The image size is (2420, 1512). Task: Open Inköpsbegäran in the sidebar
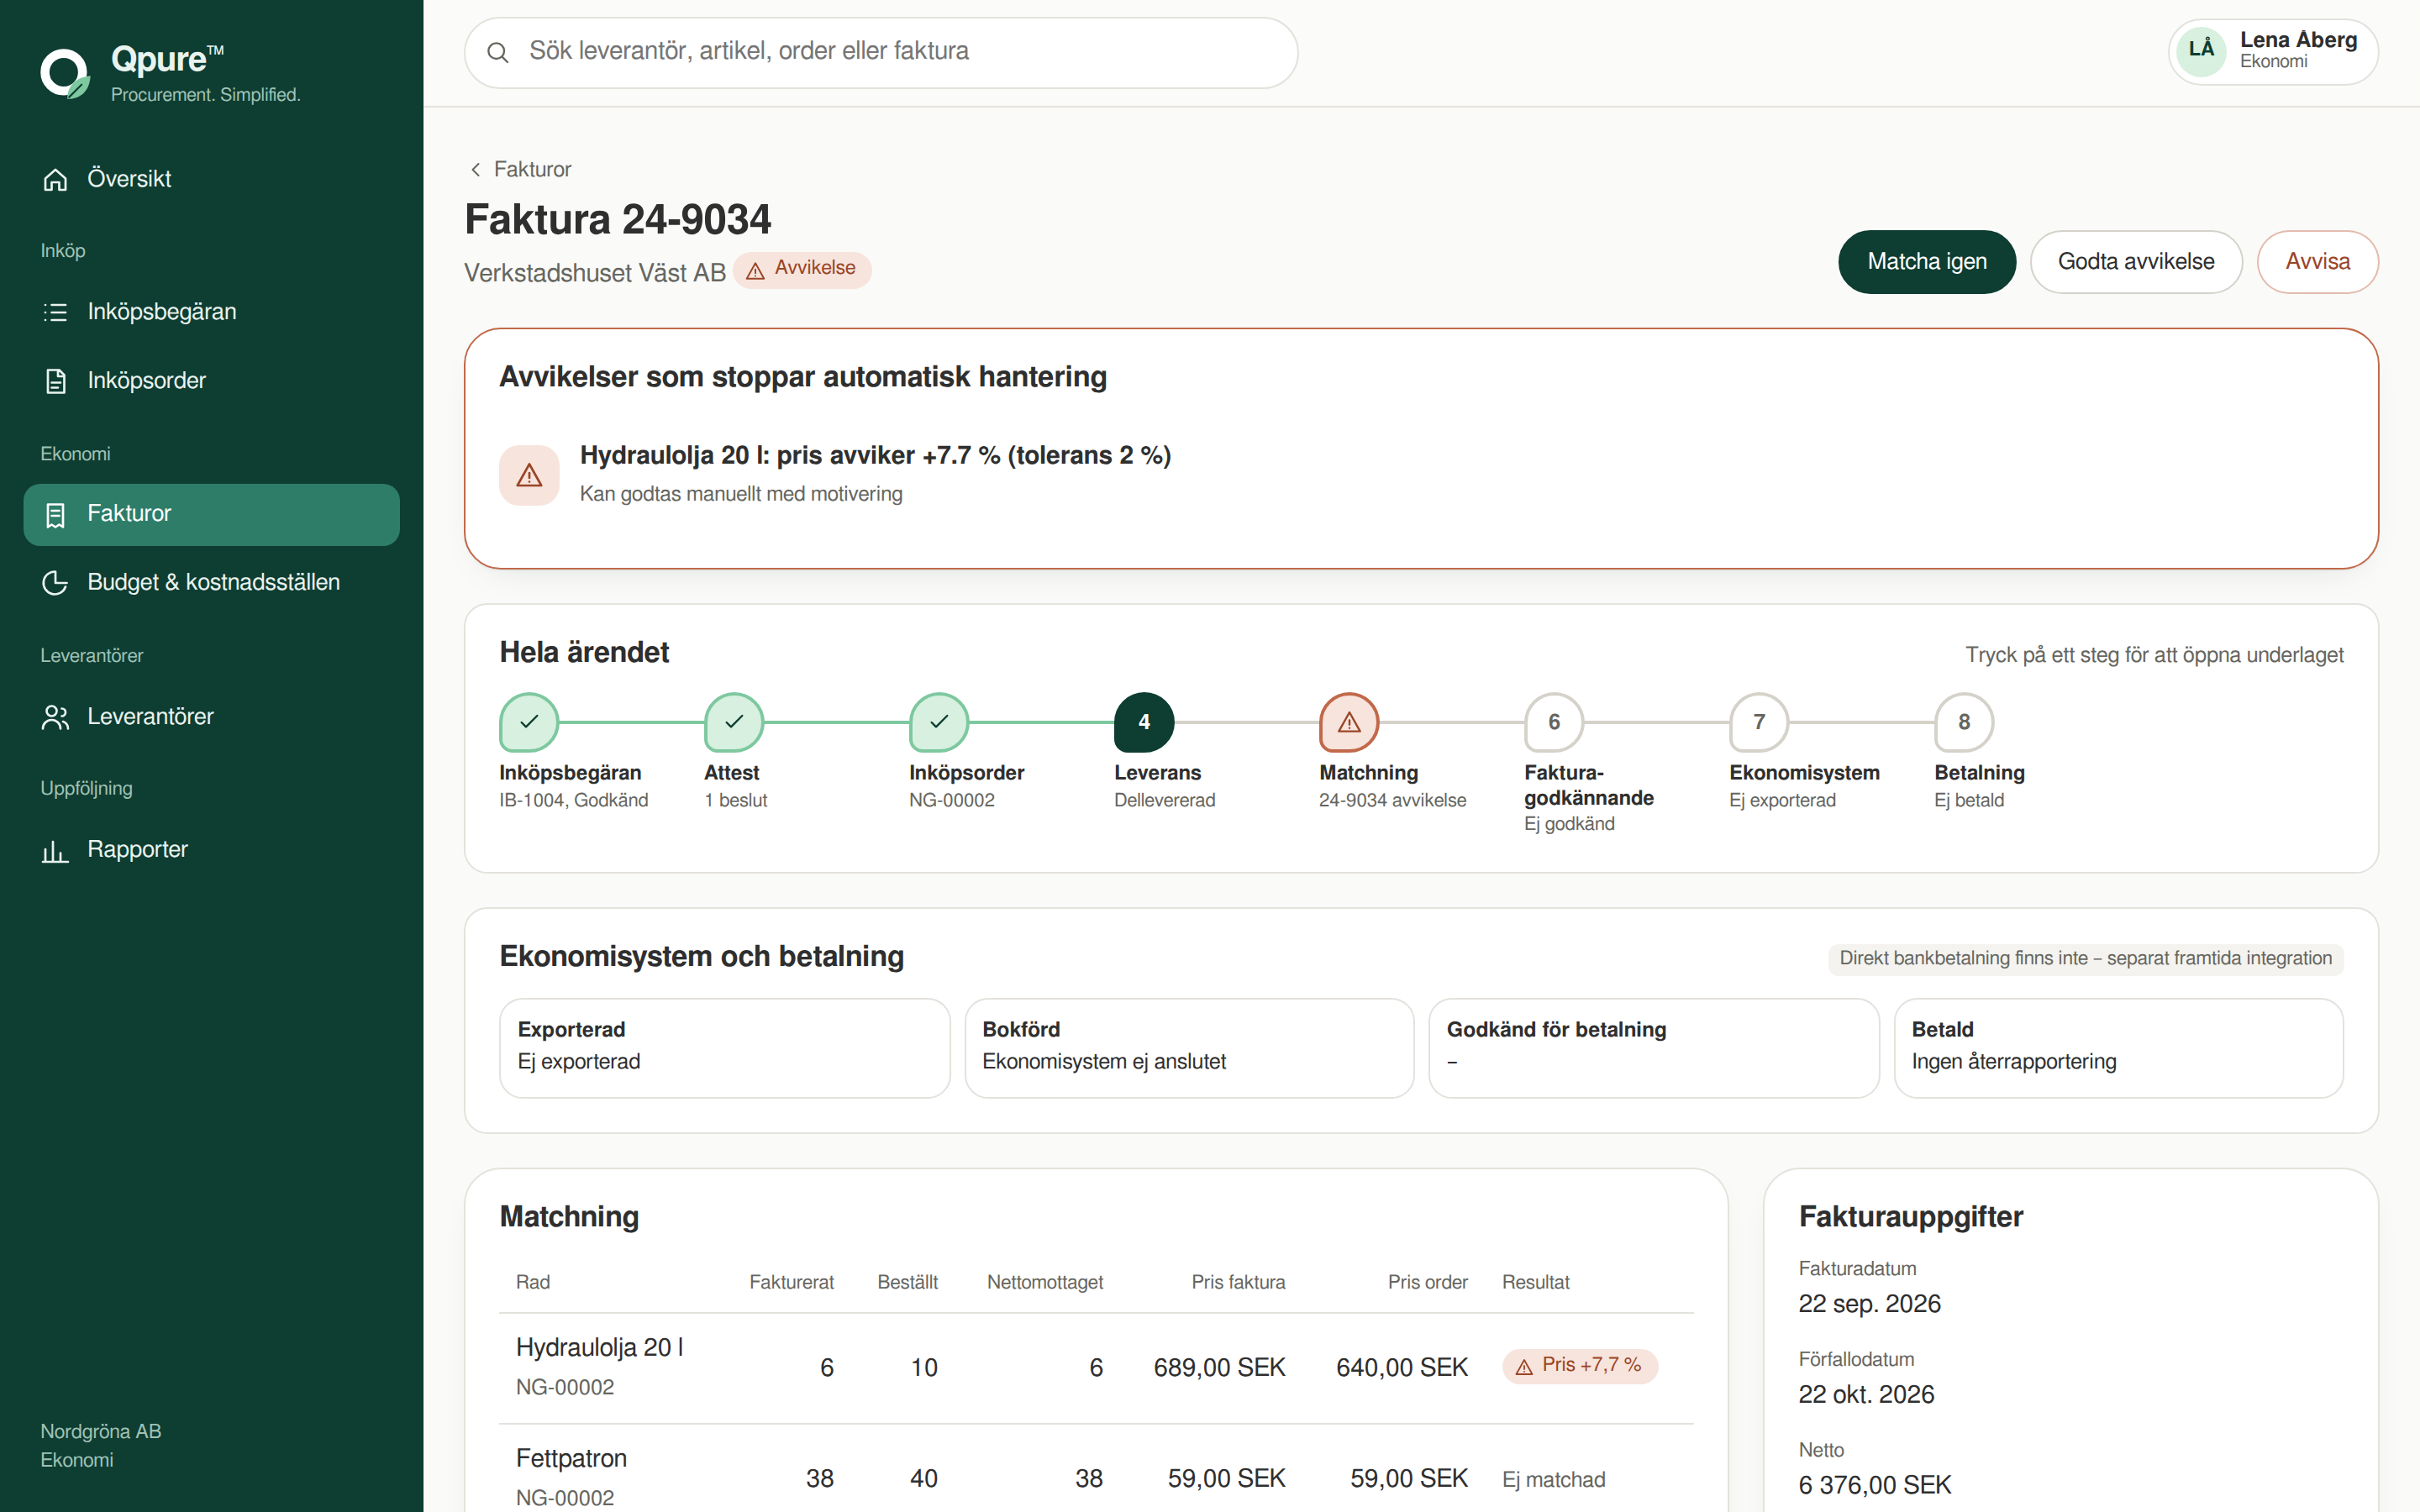click(211, 312)
